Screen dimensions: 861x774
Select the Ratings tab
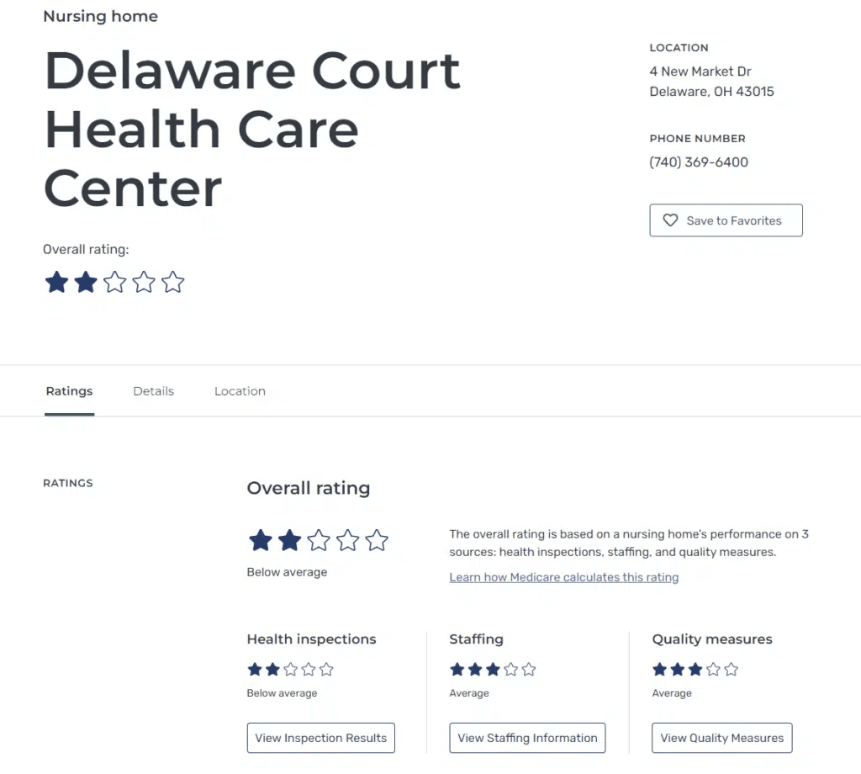69,391
